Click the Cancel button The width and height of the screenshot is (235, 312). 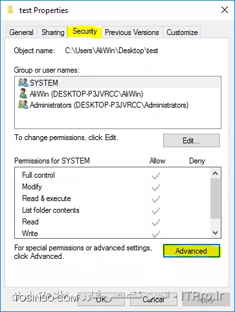point(153,300)
